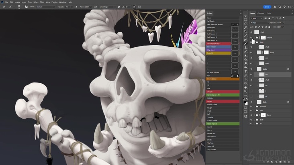Pick the Type tool
The width and height of the screenshot is (294, 165).
click(x=245, y=71)
